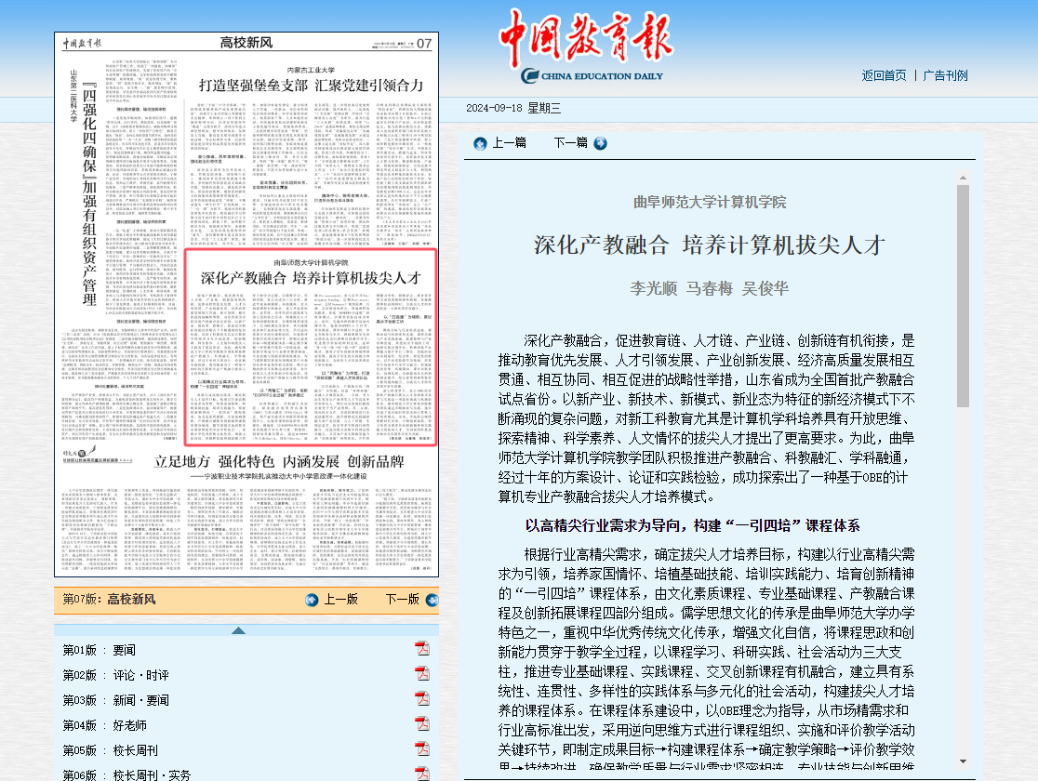Download PDF for 第02版 评论·时评
1038x781 pixels.
(422, 674)
